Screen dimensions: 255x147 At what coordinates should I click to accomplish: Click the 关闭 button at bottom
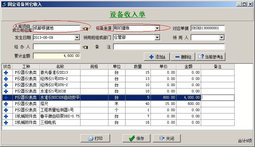click(166, 138)
